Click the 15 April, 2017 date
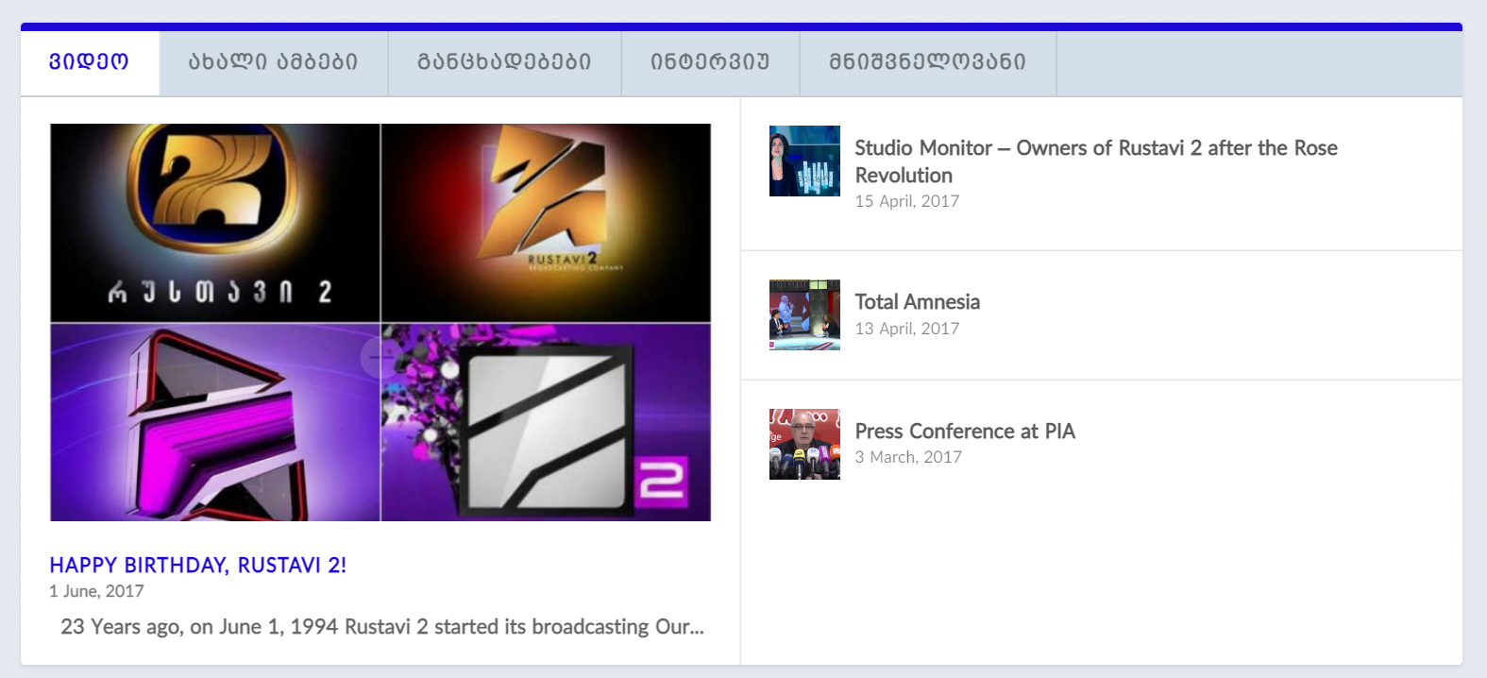This screenshot has height=678, width=1487. click(x=907, y=201)
